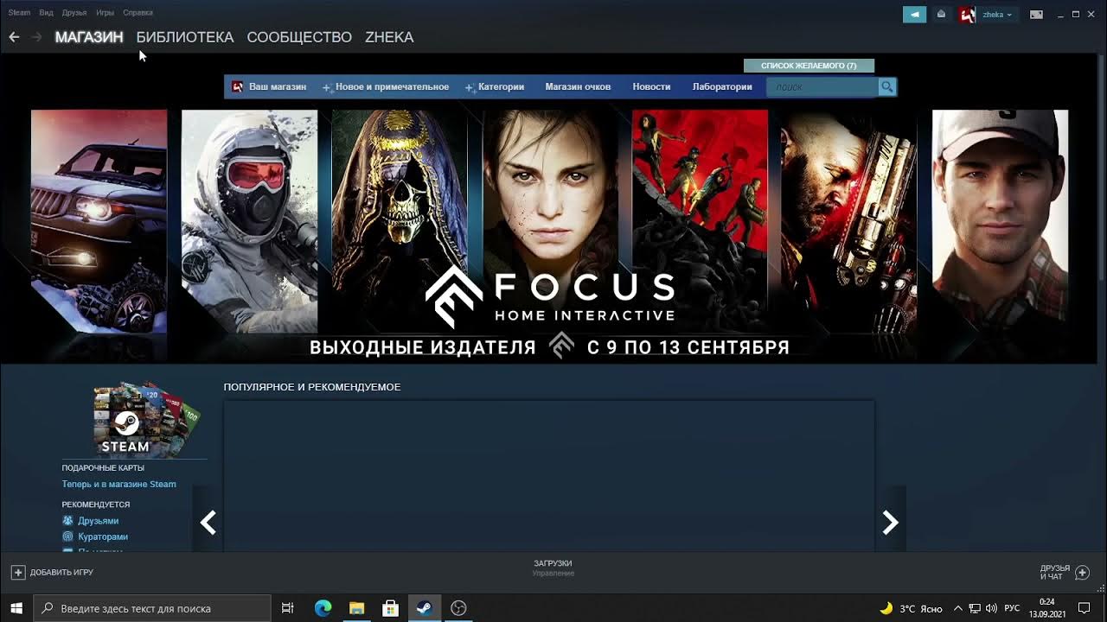1107x622 pixels.
Task: Click the man in cap game art
Action: click(1000, 221)
